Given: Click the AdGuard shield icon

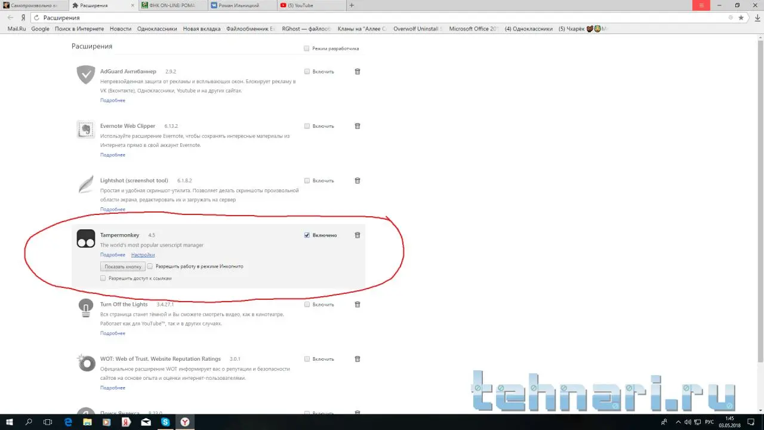Looking at the screenshot, I should click(x=86, y=75).
